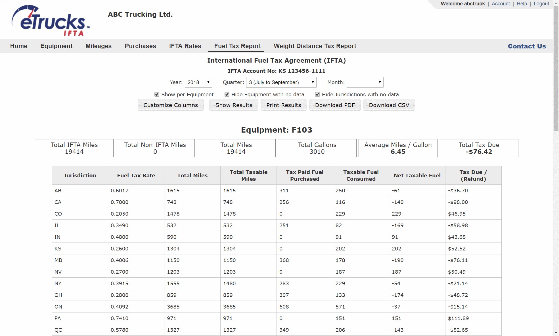Open the IFTA Rates page
Image resolution: width=559 pixels, height=336 pixels.
(x=185, y=46)
